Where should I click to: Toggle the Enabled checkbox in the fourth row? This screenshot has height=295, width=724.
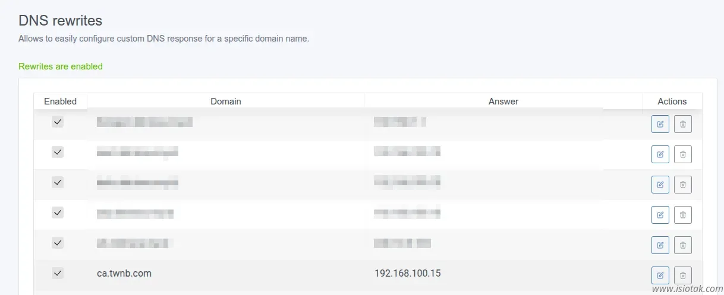(x=58, y=212)
